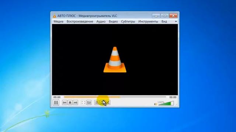The height and width of the screenshot is (132, 236).
Task: Click the VLC cone title bar icon
Action: pos(54,16)
